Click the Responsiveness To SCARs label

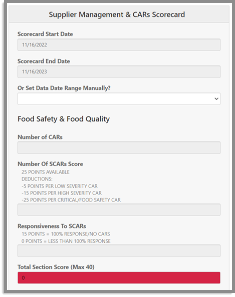coord(52,226)
